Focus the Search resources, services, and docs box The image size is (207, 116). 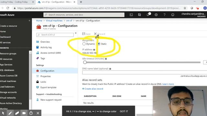pyautogui.click(x=84, y=15)
